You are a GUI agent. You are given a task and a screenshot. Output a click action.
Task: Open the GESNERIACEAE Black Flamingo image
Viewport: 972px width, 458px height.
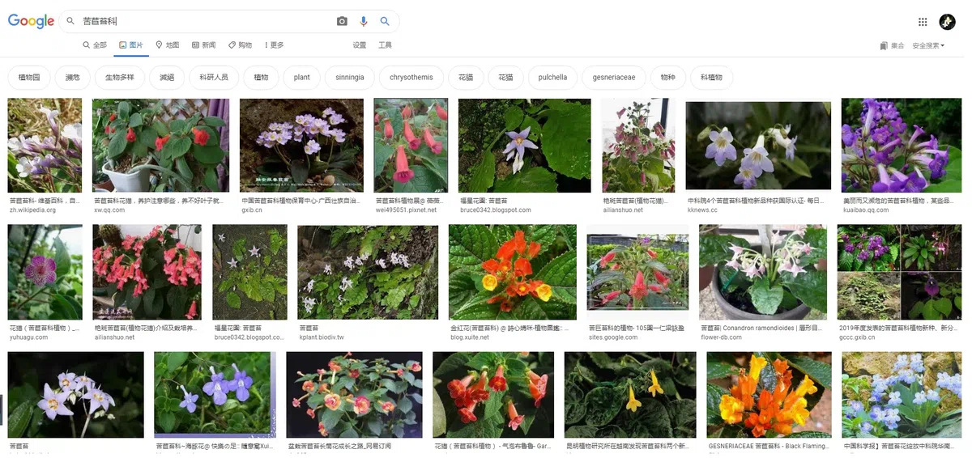[769, 395]
